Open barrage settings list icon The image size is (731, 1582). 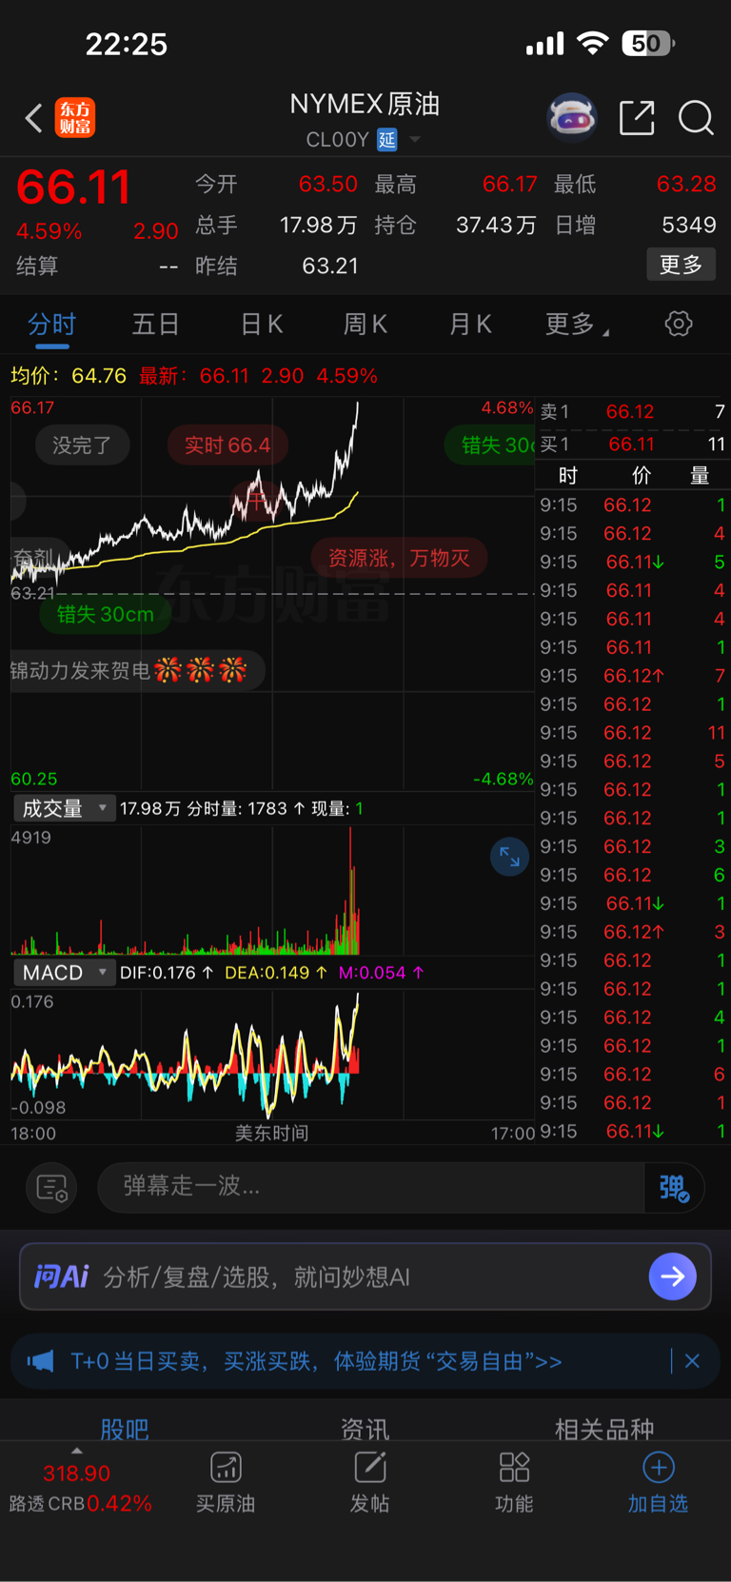pos(51,1187)
